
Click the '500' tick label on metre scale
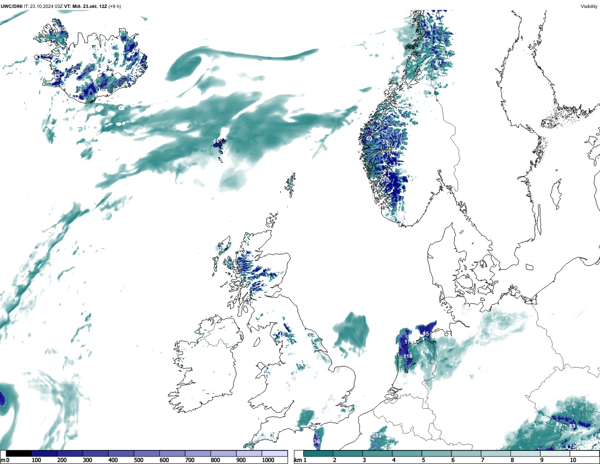tap(139, 460)
